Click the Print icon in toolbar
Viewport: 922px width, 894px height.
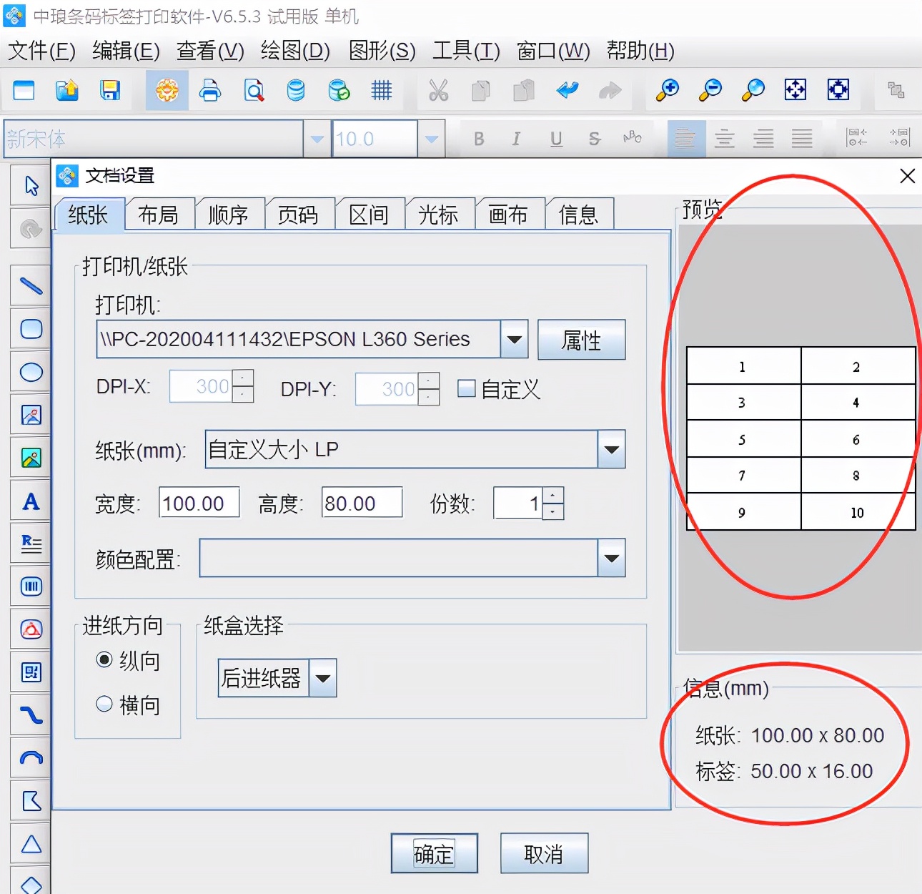pos(210,90)
